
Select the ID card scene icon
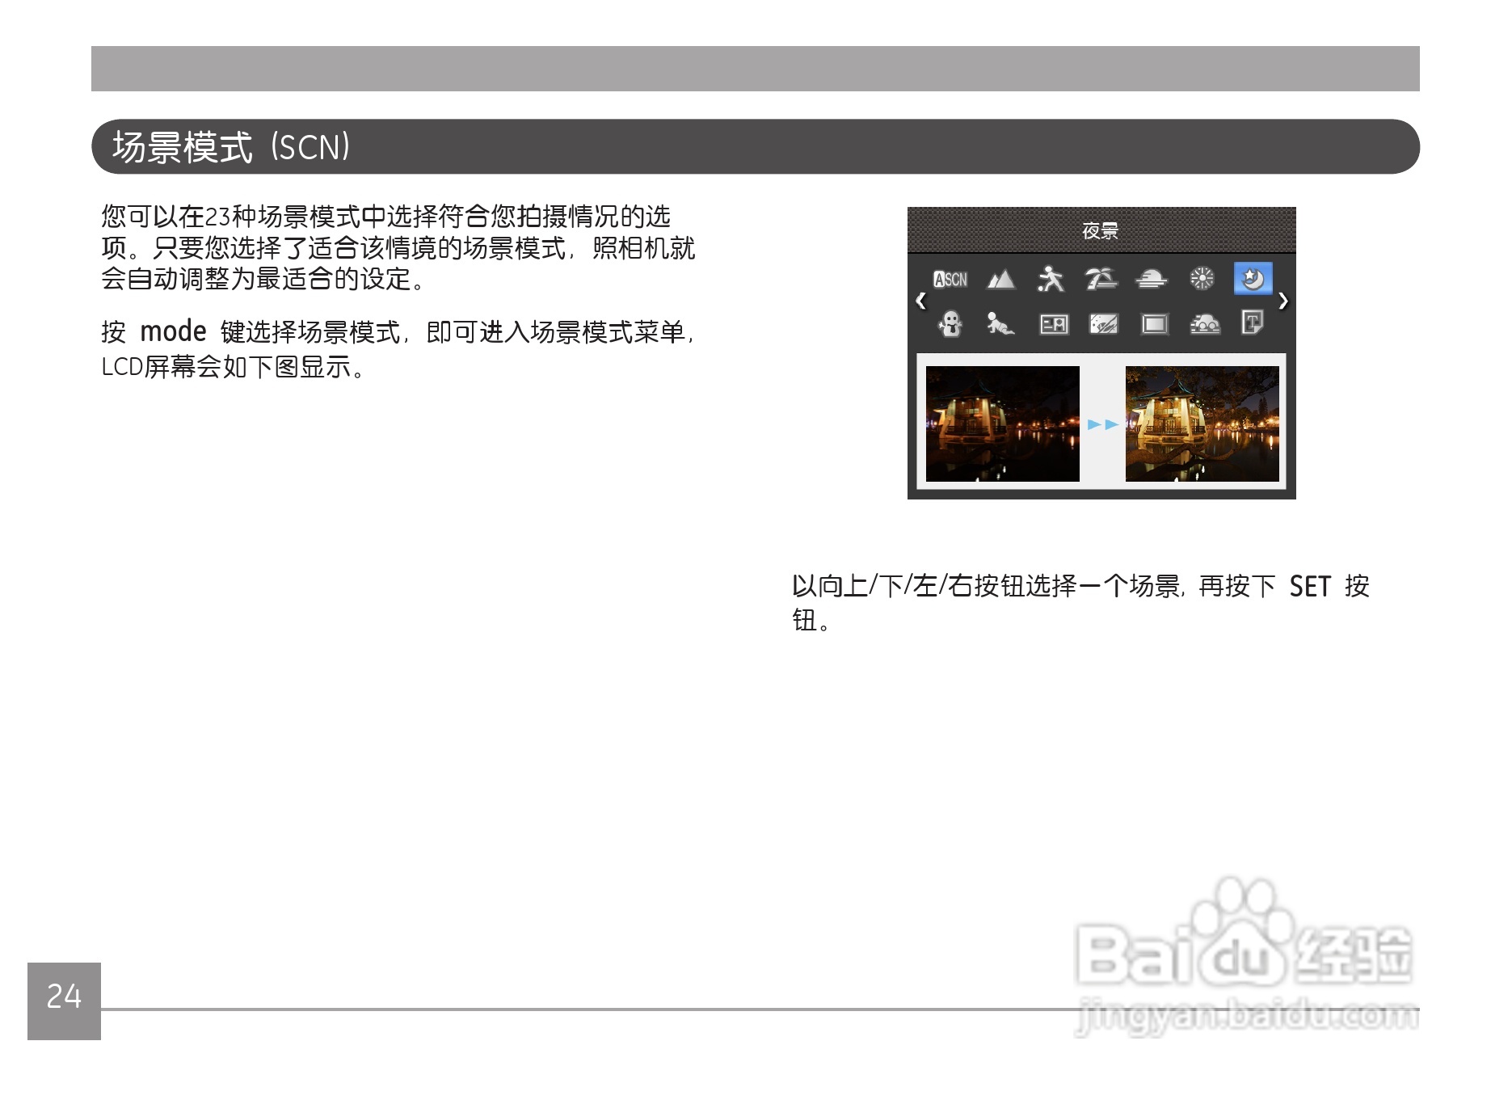click(x=1054, y=325)
